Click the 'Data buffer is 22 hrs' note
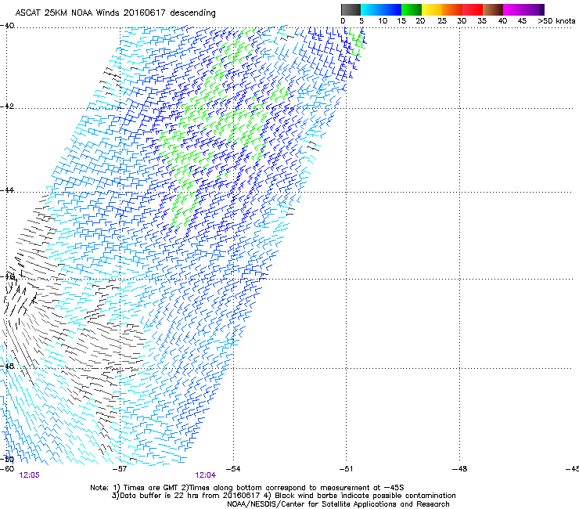This screenshot has height=509, width=579. tap(283, 496)
